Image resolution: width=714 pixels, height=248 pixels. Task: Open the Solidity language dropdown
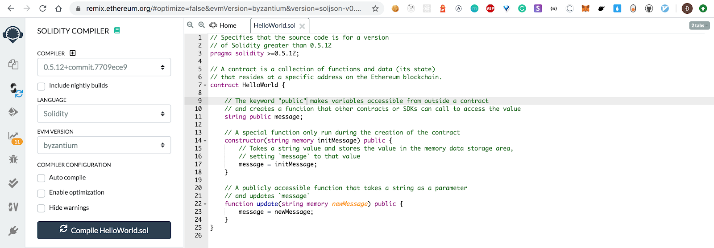tap(104, 114)
